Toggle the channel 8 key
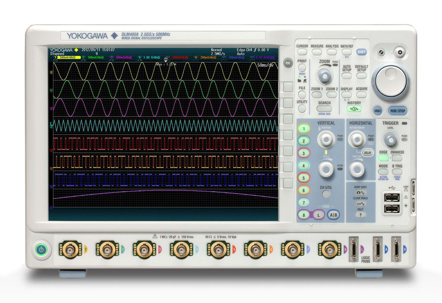Image resolution: width=442 pixels, height=303 pixels. click(x=304, y=215)
